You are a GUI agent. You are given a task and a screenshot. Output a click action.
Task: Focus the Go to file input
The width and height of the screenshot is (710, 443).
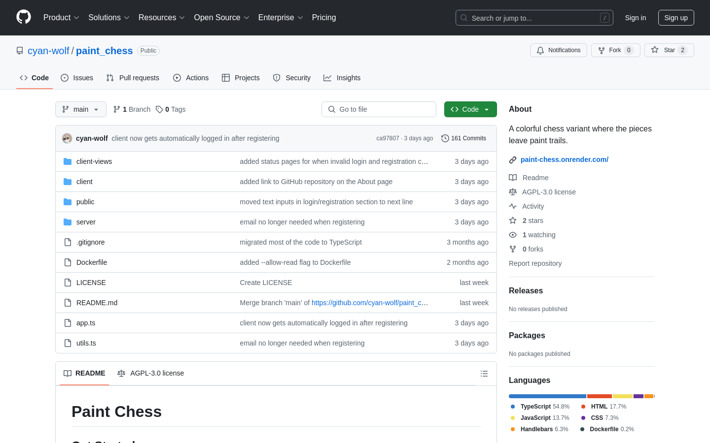point(379,109)
